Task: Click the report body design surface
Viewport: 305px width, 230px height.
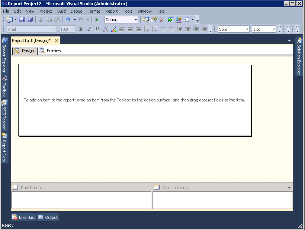Action: 135,100
